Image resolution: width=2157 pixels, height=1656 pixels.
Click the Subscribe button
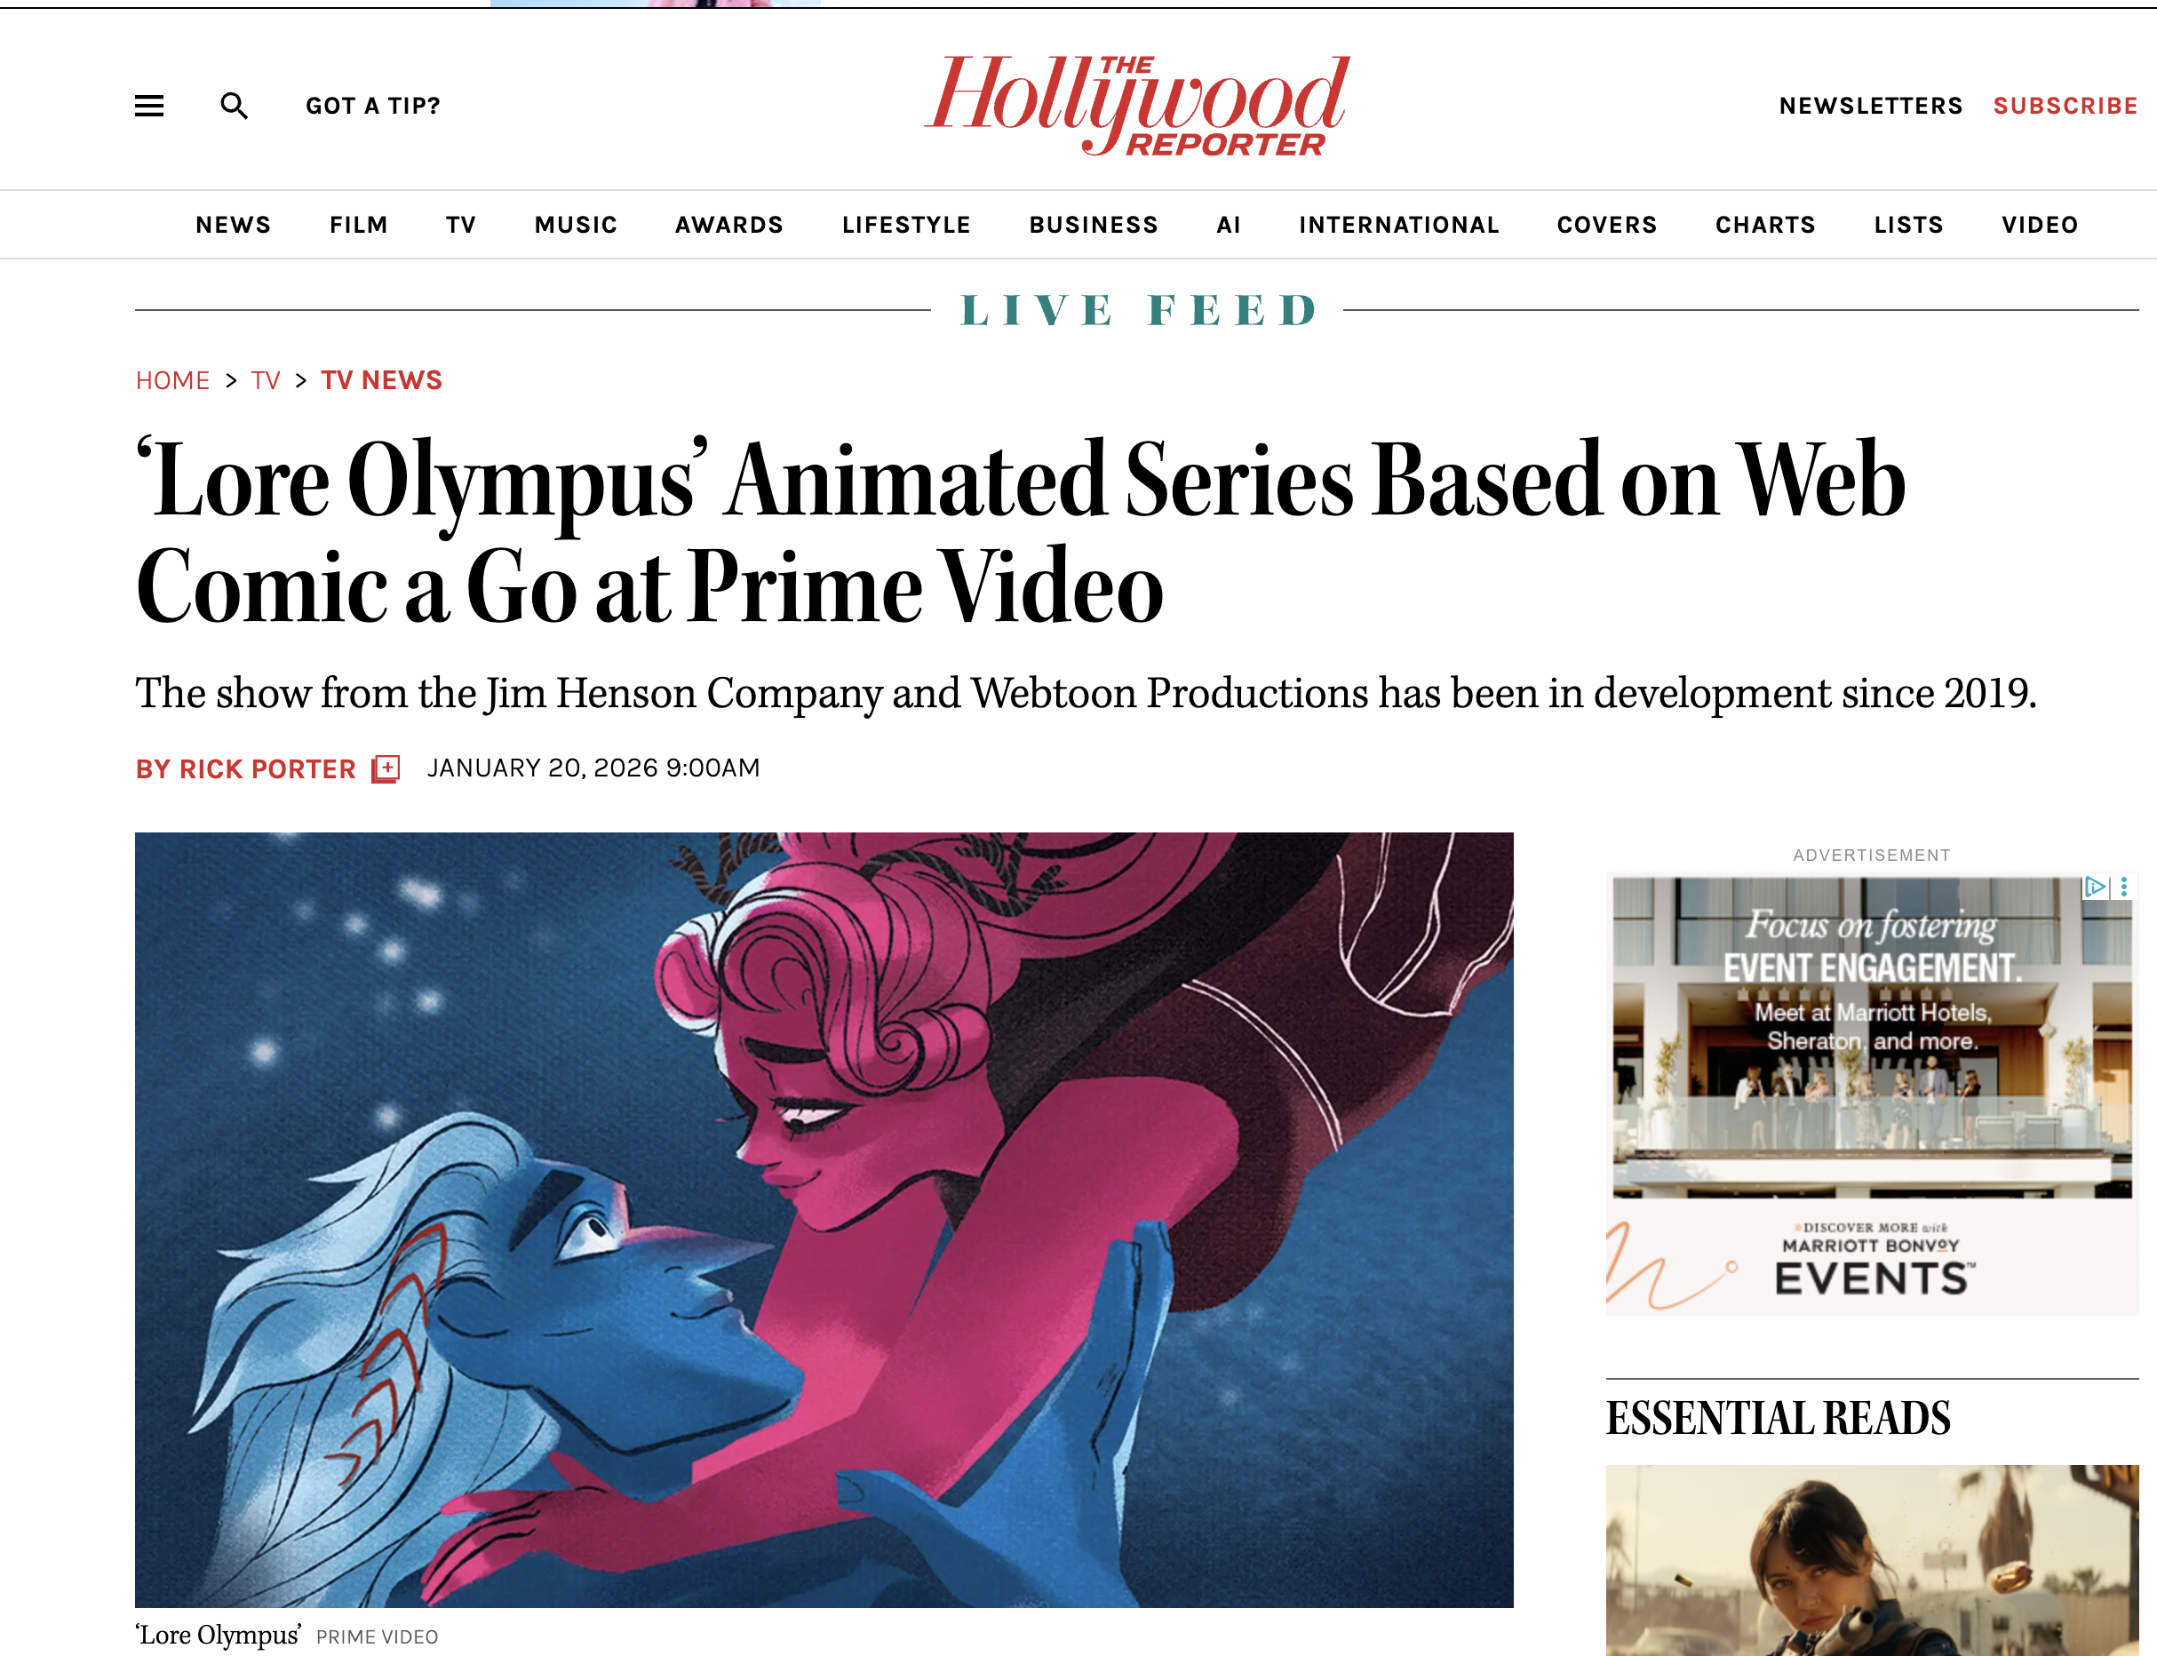[2065, 106]
